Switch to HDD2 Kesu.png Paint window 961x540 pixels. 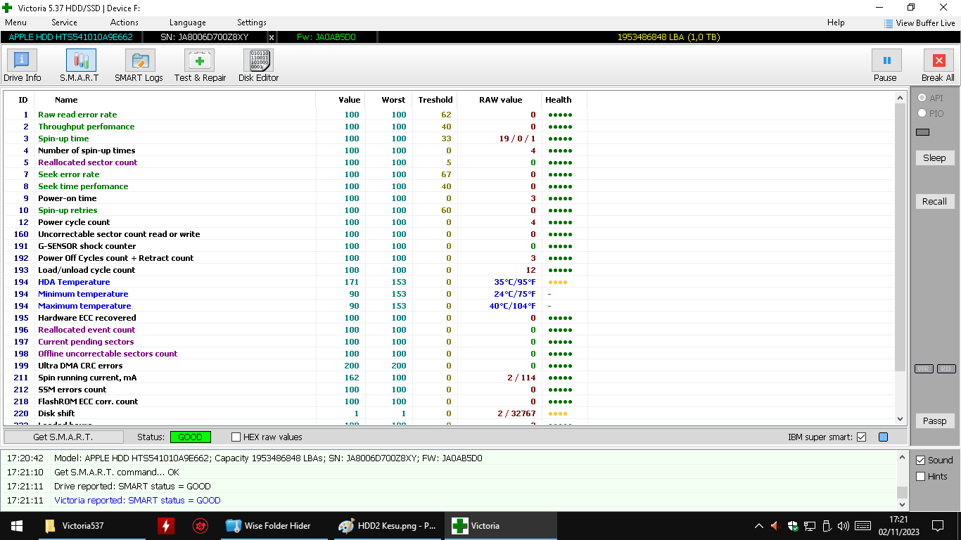[x=388, y=525]
